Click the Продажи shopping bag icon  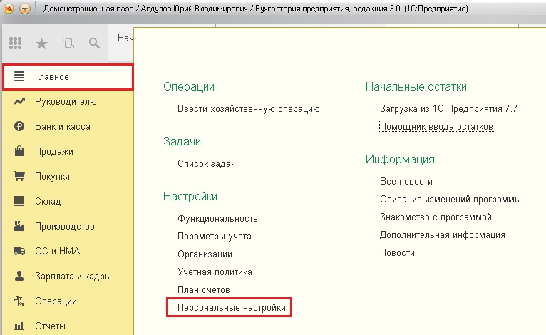19,151
